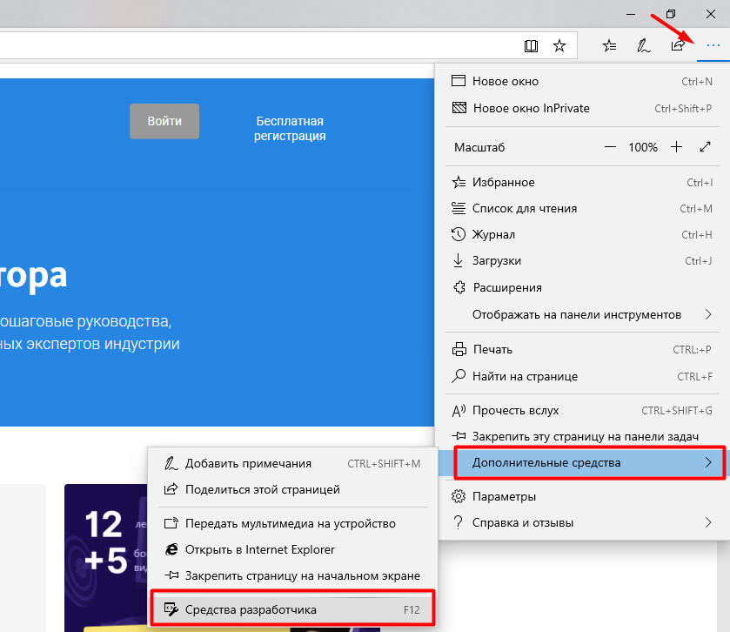Screen dimensions: 730x632
Task: Follow the 'Бесплатная регистрация' link
Action: coord(290,128)
